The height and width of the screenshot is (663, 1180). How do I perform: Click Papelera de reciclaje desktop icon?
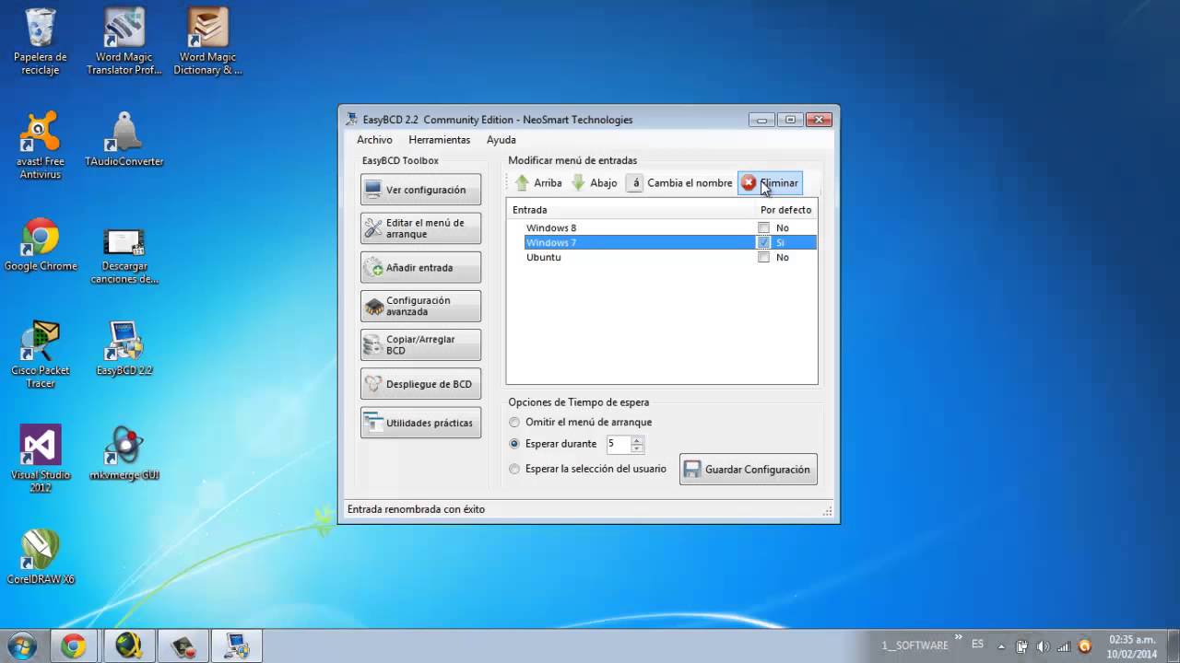pyautogui.click(x=41, y=42)
